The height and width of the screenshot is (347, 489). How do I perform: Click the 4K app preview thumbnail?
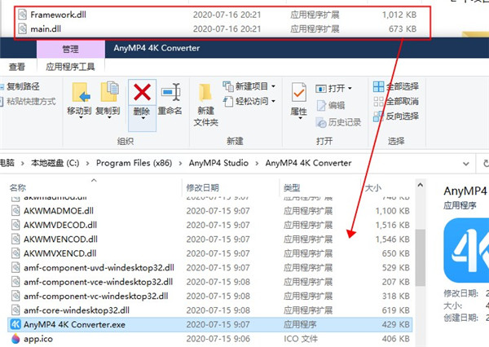tap(466, 250)
